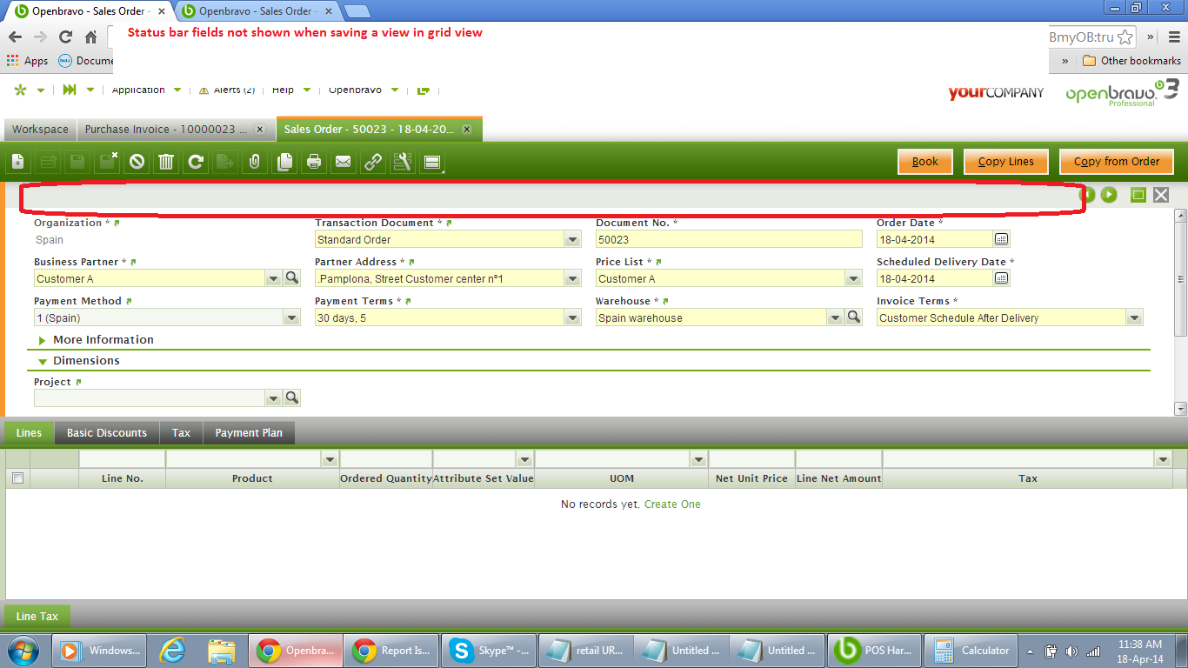
Task: Bookmark page with the star icon
Action: point(1125,37)
